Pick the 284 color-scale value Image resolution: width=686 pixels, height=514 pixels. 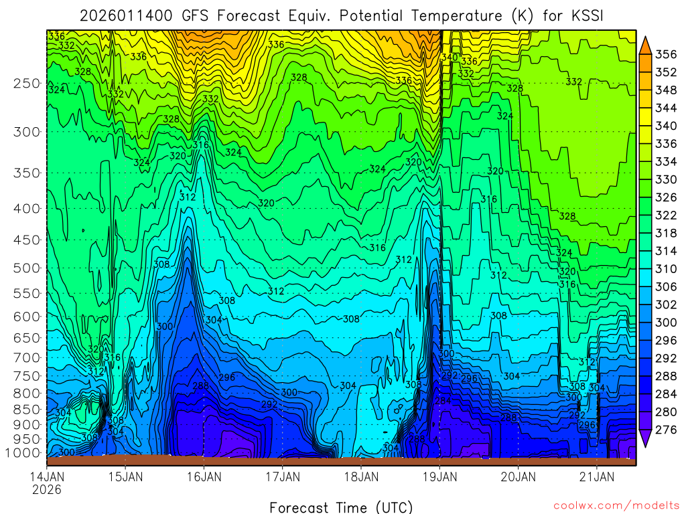click(665, 394)
